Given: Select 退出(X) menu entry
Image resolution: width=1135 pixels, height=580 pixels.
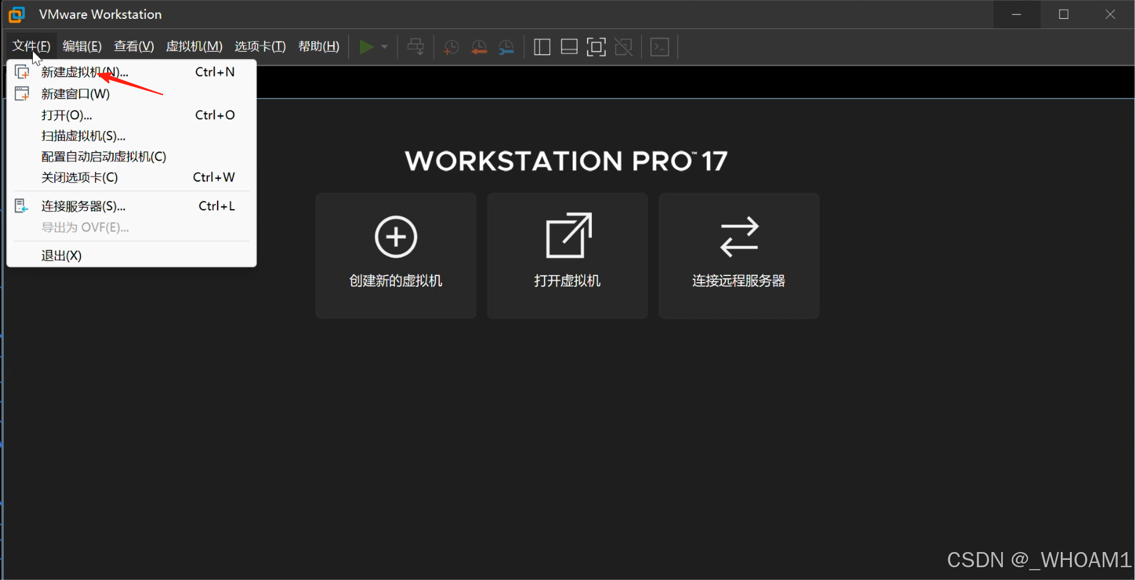Looking at the screenshot, I should click(131, 255).
